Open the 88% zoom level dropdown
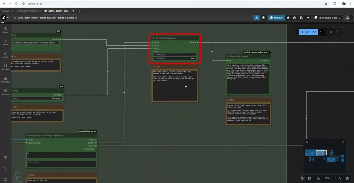 [x=328, y=178]
